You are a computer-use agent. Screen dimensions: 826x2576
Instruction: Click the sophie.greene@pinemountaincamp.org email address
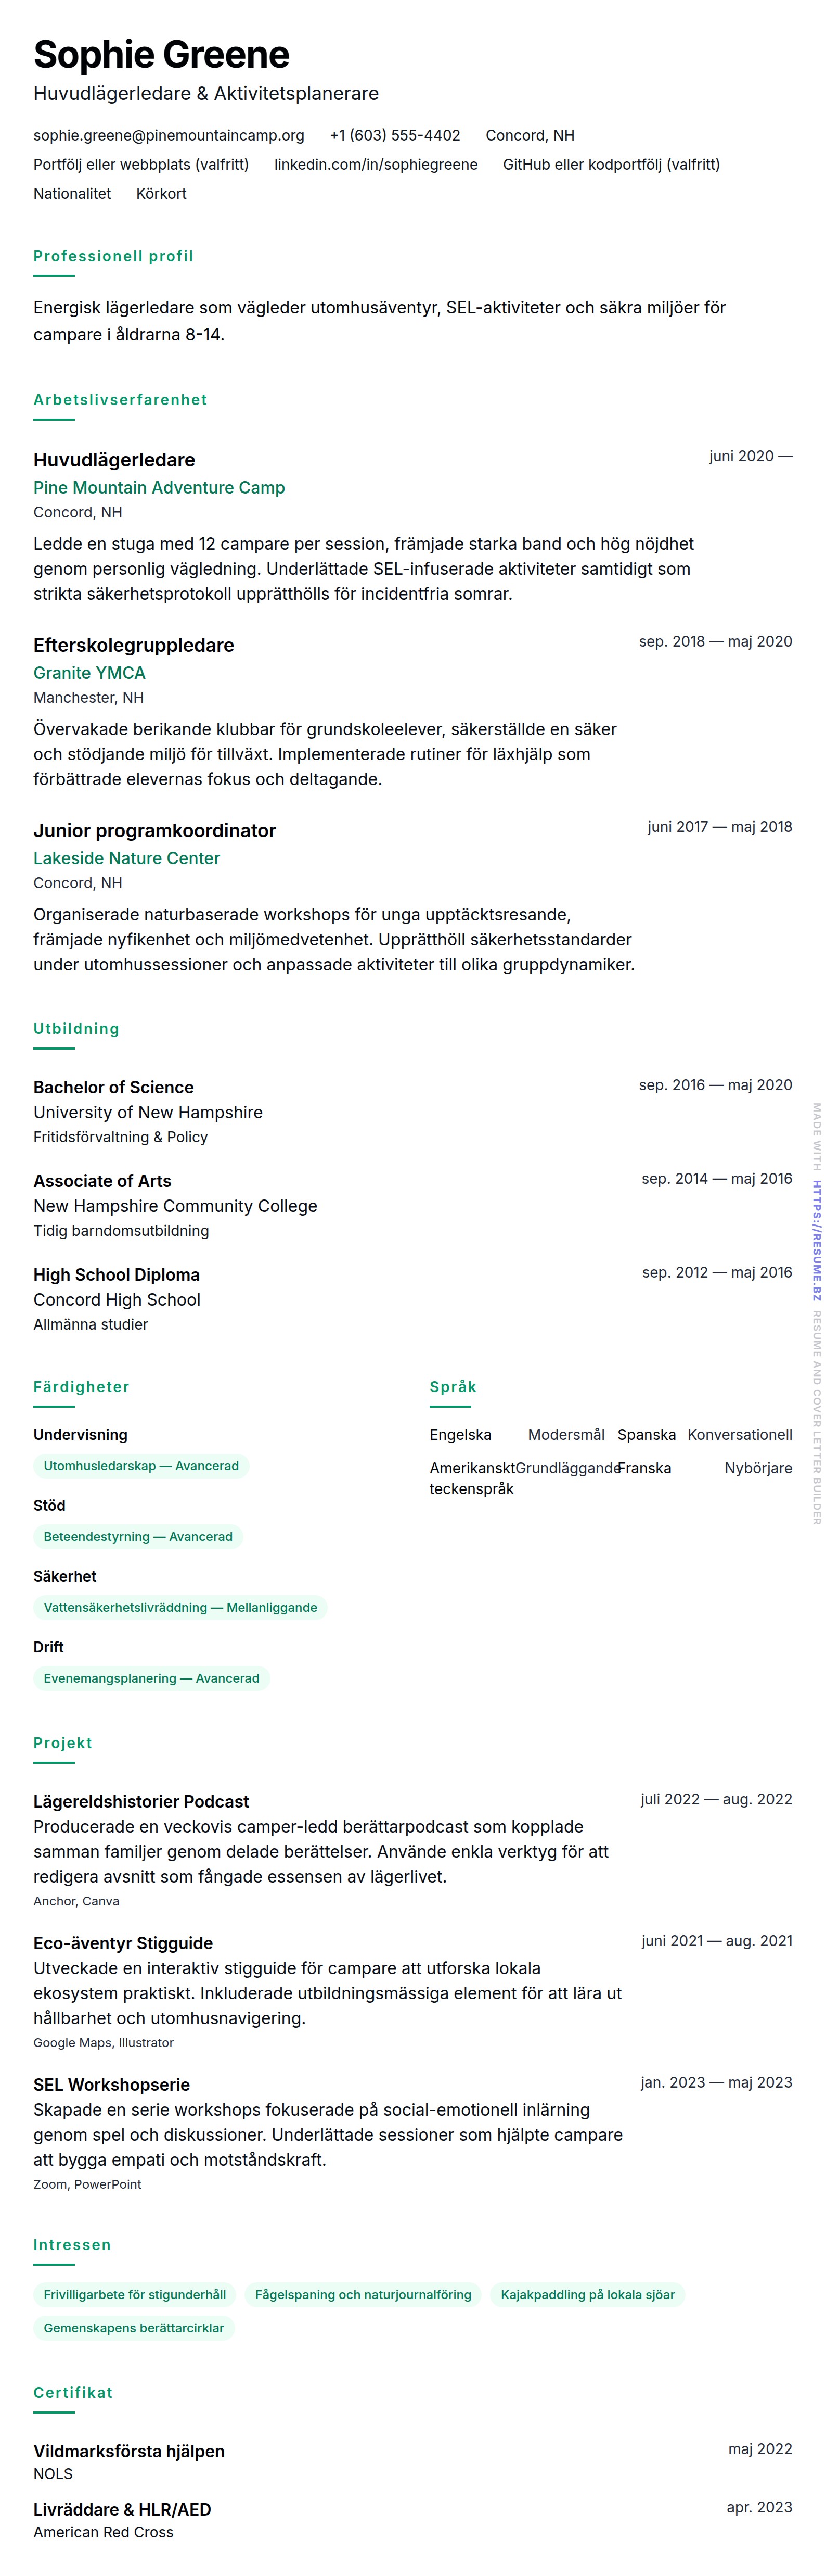(169, 135)
